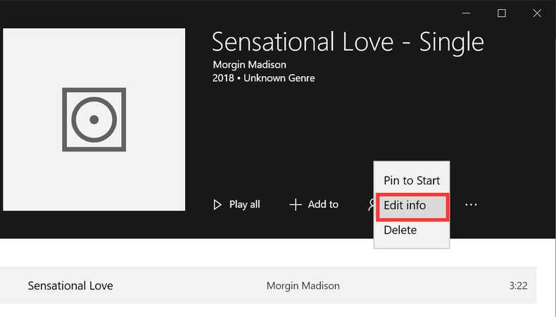Click the 2018 release year text
The image size is (556, 317).
[x=223, y=77]
